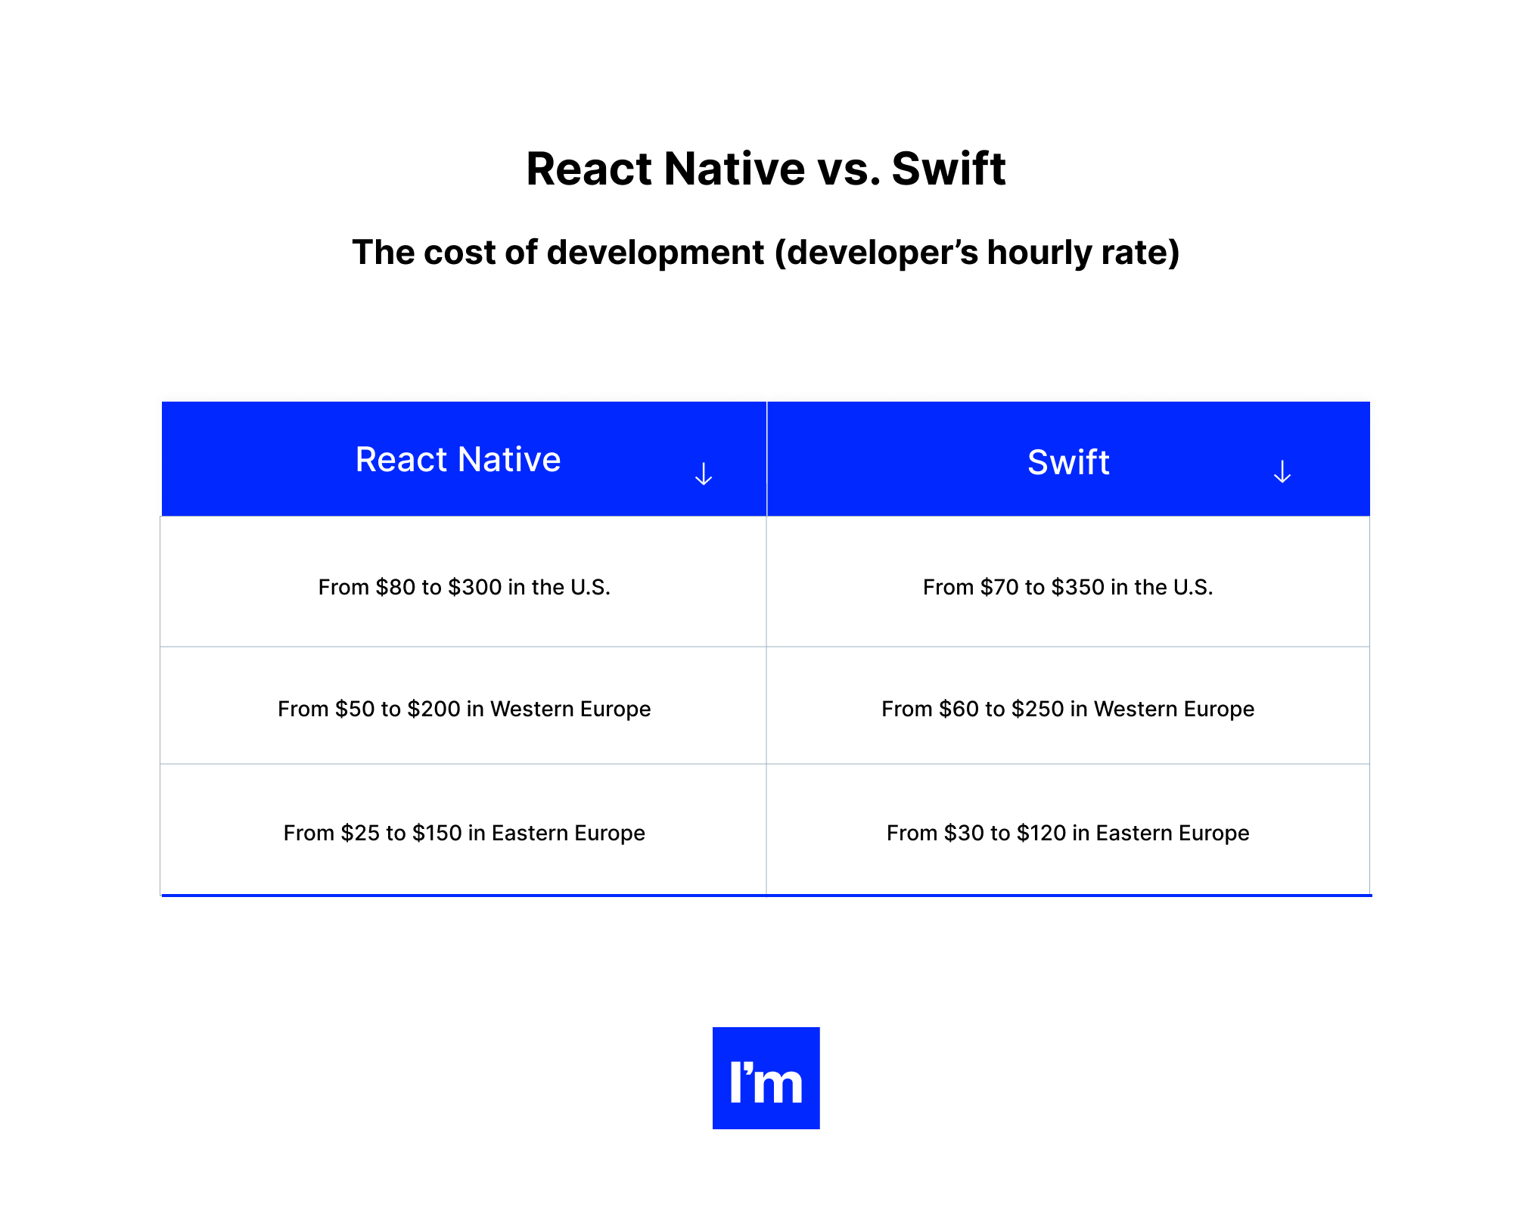Select From $25 to $150 in Eastern Europe
Screen dimensions: 1532x1217
click(464, 833)
